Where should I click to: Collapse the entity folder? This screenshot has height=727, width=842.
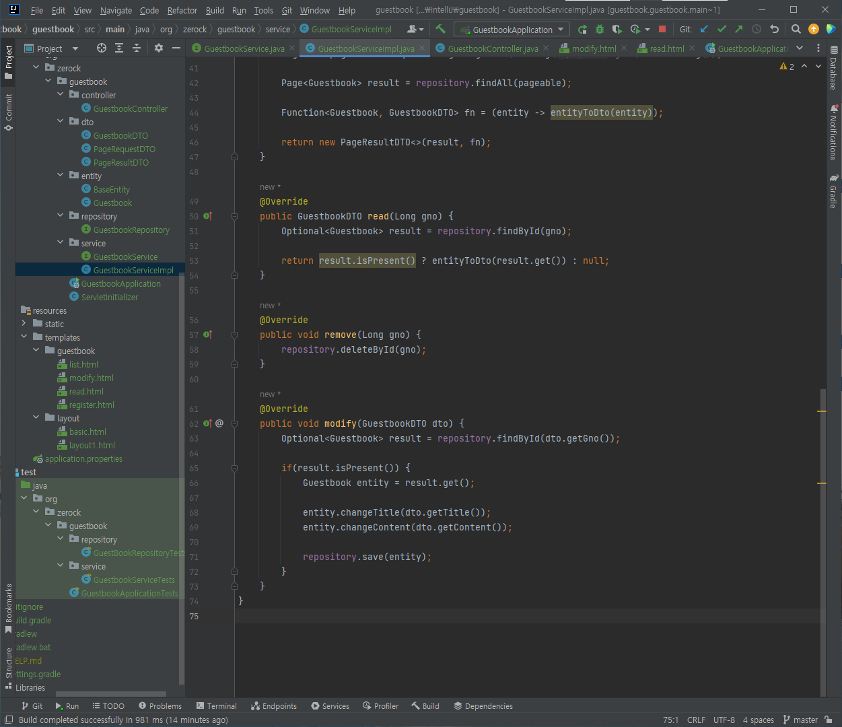coord(60,176)
